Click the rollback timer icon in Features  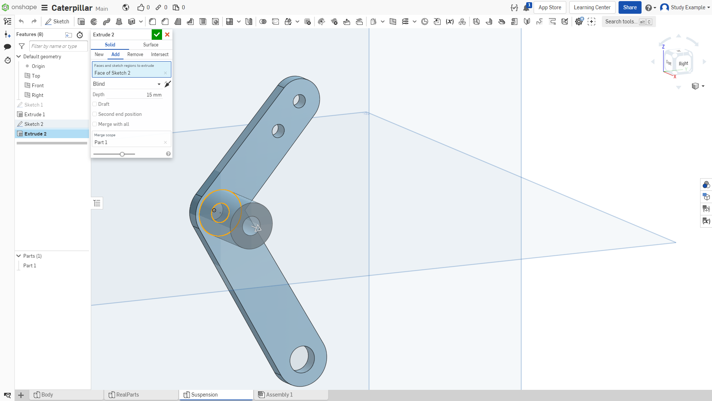tap(80, 35)
